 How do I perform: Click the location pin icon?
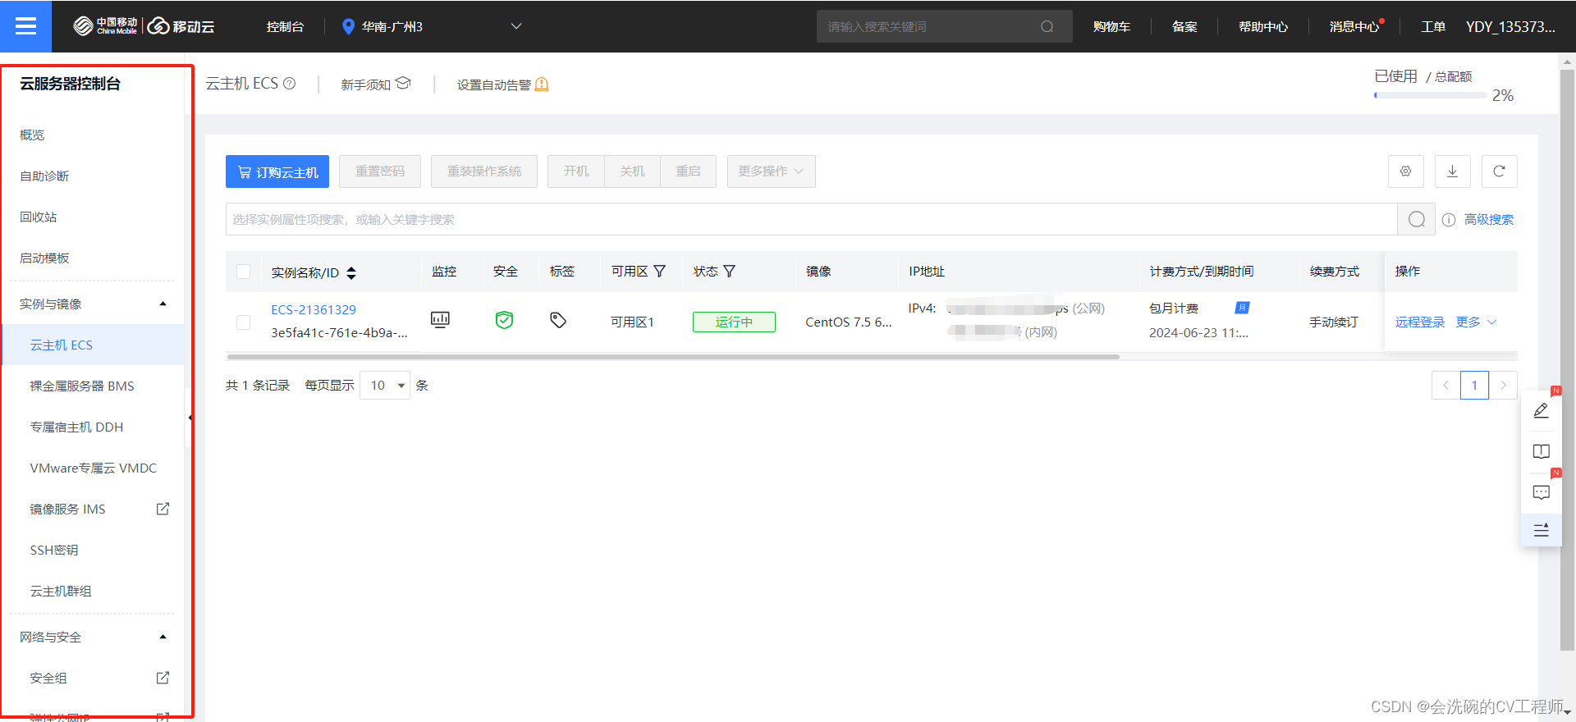coord(348,27)
